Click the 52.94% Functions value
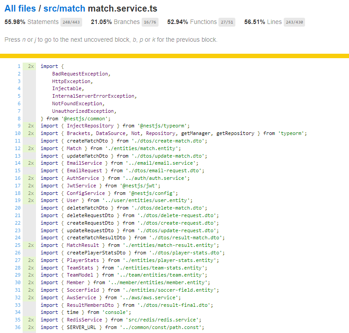 coord(178,22)
